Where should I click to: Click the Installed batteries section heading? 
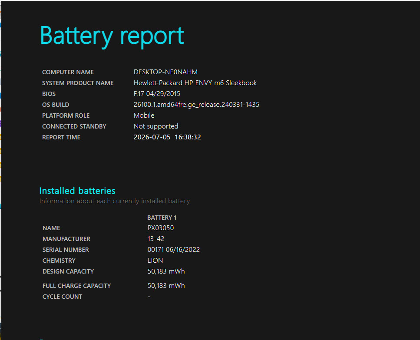[x=77, y=191]
